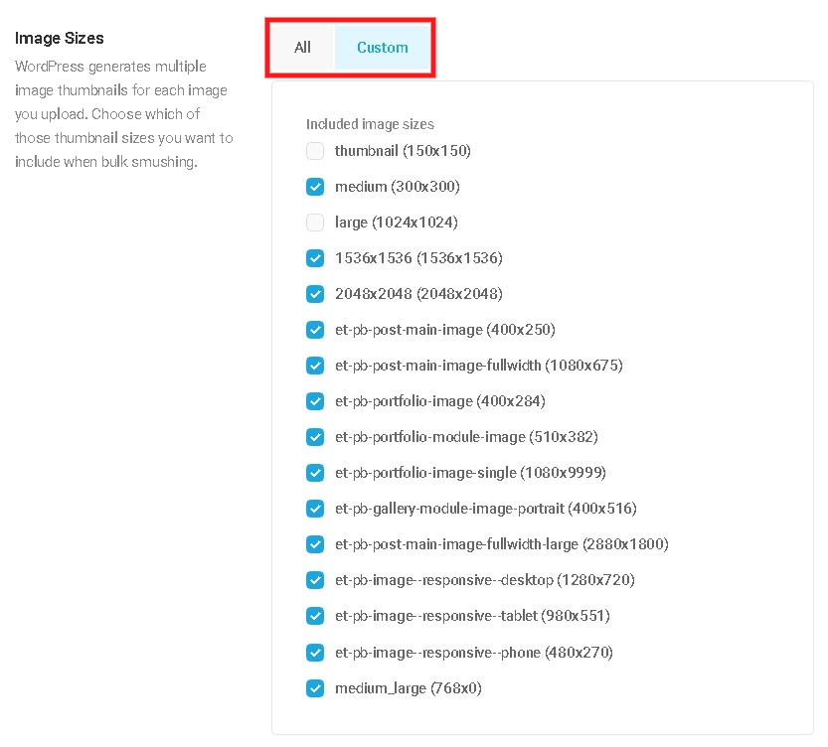The height and width of the screenshot is (747, 828).
Task: Toggle et-pb-image--responsive--phone (480x270) checkbox
Action: pyautogui.click(x=315, y=653)
